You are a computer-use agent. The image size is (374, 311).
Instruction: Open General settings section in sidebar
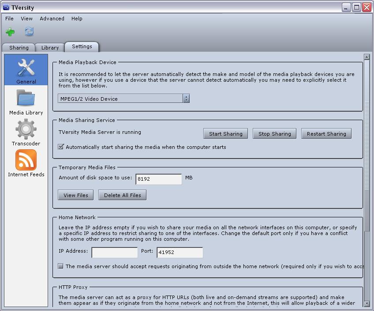26,70
